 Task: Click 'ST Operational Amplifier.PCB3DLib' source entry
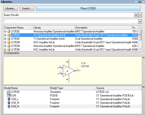pyautogui.click(x=115, y=96)
